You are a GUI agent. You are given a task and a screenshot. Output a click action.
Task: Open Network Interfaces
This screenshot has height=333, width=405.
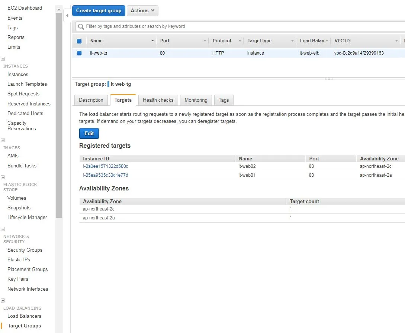click(x=28, y=289)
